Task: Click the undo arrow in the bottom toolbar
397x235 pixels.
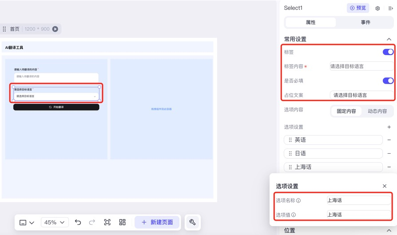Action: click(x=78, y=222)
